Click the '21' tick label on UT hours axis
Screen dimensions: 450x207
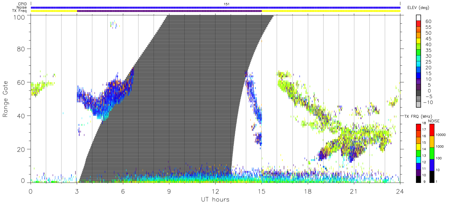(x=354, y=191)
